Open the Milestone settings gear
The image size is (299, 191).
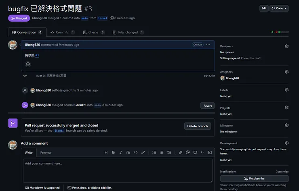(x=286, y=125)
